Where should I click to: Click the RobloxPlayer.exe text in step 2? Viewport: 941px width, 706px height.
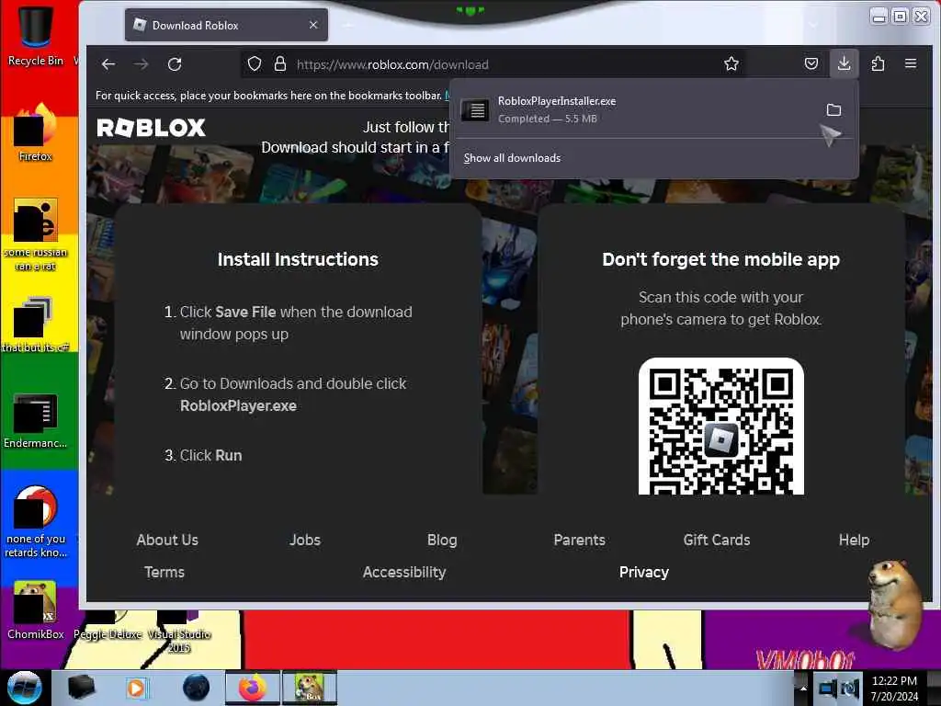pyautogui.click(x=238, y=405)
